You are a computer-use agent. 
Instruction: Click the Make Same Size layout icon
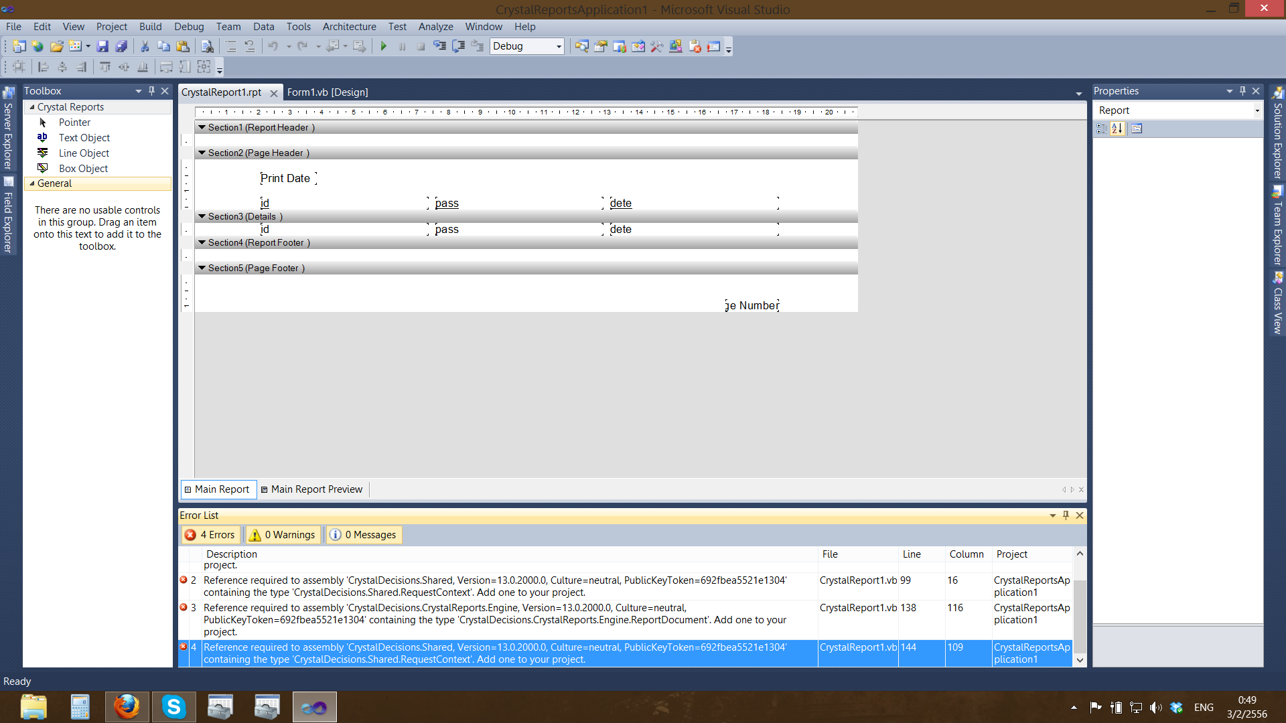(x=204, y=67)
